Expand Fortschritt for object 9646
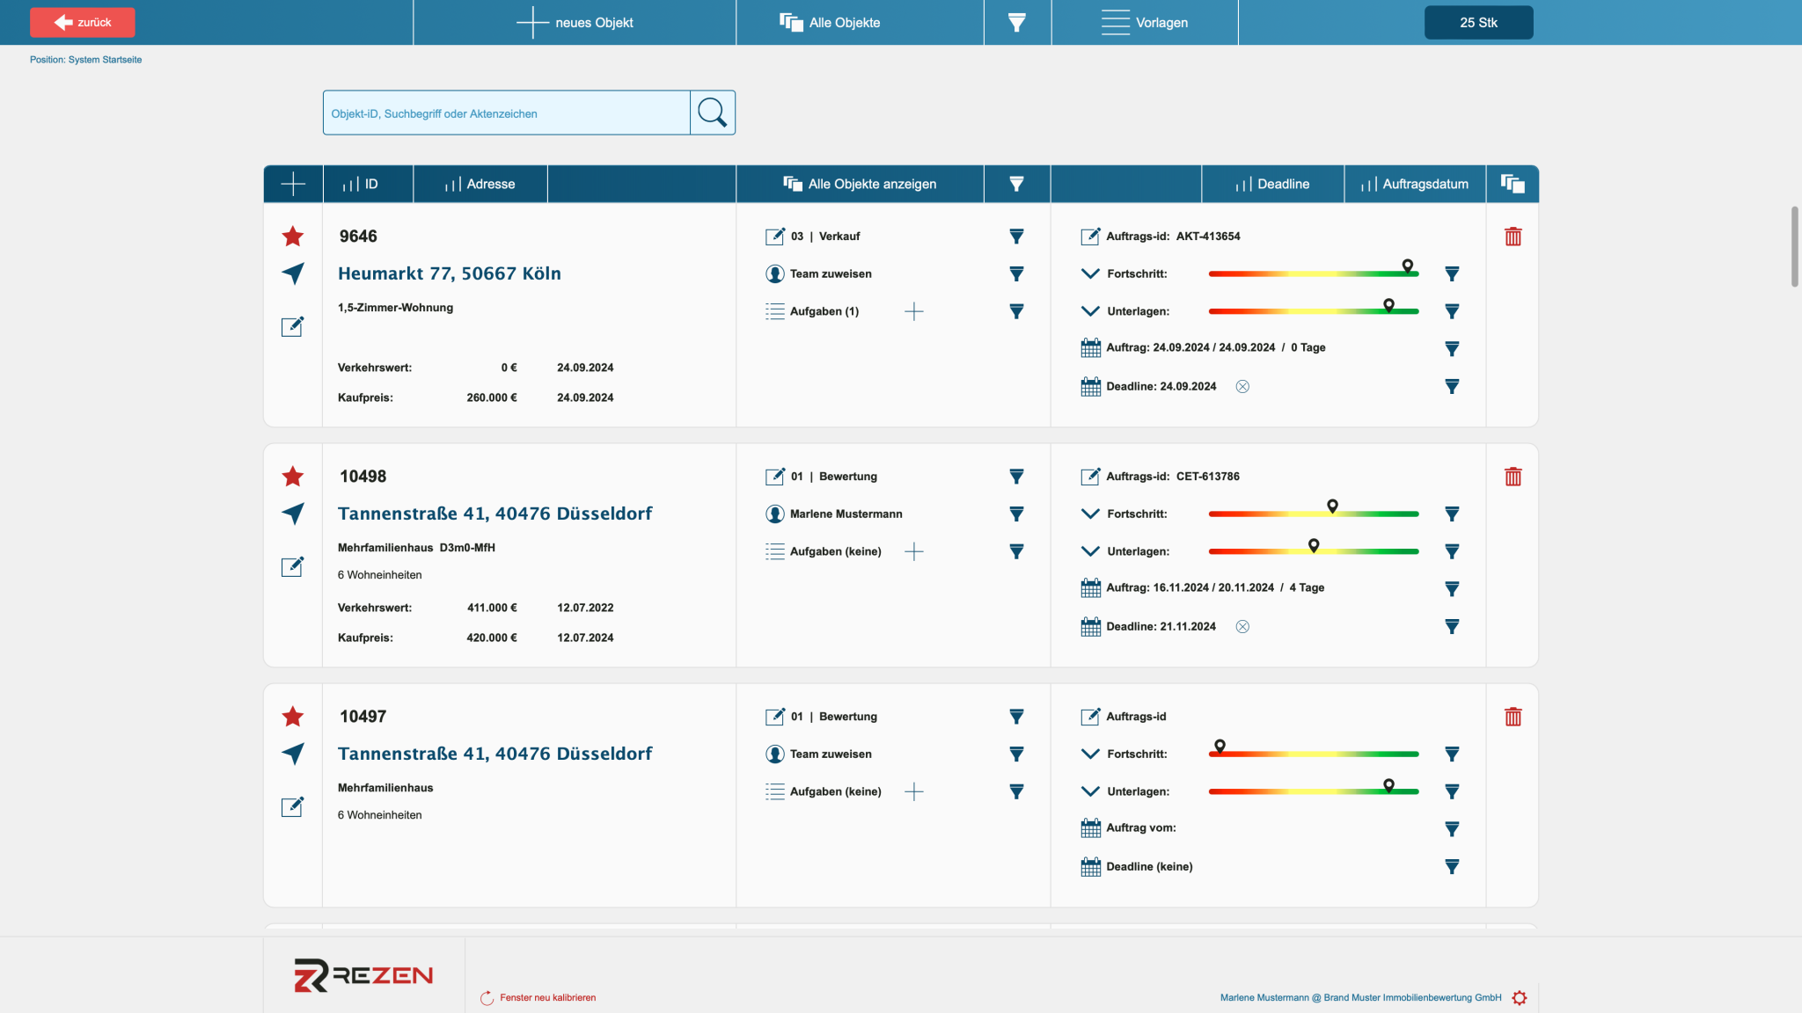The height and width of the screenshot is (1013, 1802). [1090, 273]
